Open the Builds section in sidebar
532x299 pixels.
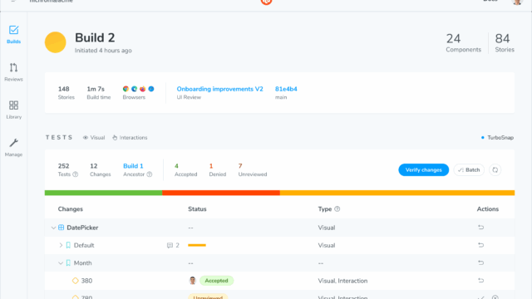[x=13, y=35]
